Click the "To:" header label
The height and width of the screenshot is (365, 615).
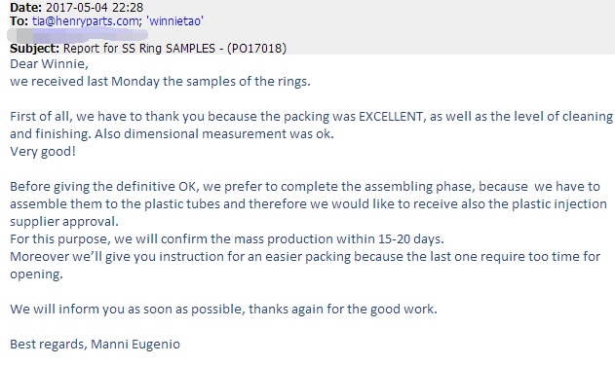[19, 21]
